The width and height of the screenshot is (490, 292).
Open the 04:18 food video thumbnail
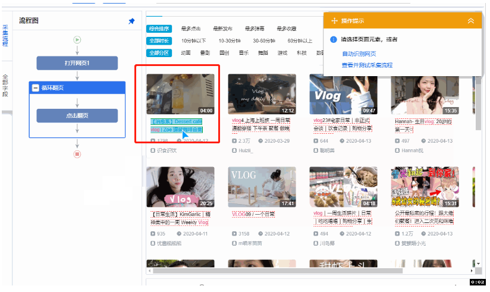(344, 187)
